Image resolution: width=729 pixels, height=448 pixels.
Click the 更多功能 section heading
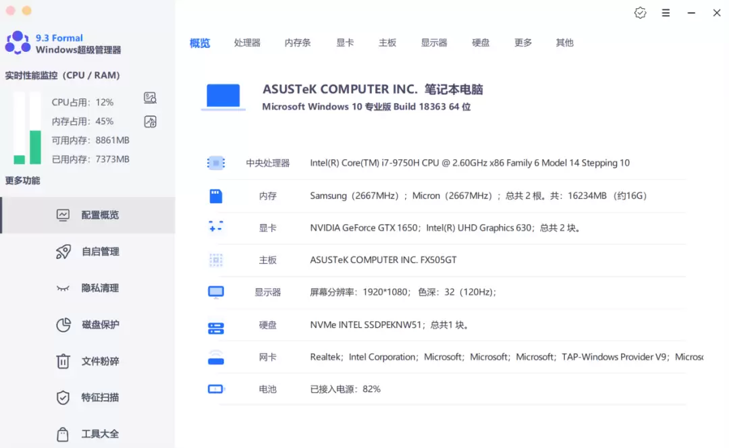(x=22, y=181)
